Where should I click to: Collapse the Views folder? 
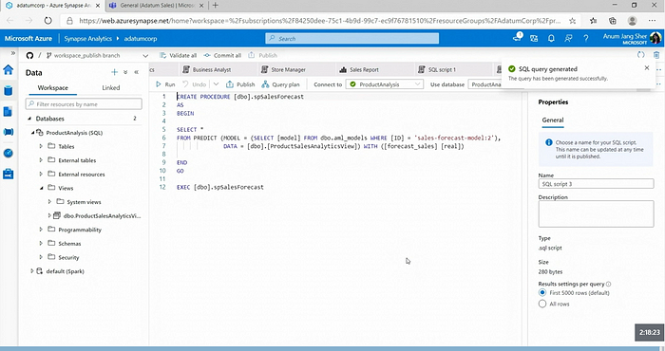(41, 188)
